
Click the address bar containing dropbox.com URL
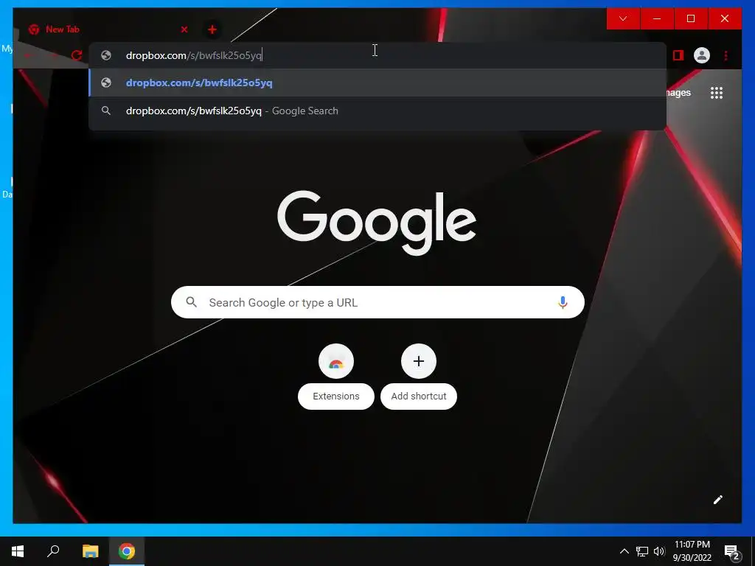coord(377,55)
